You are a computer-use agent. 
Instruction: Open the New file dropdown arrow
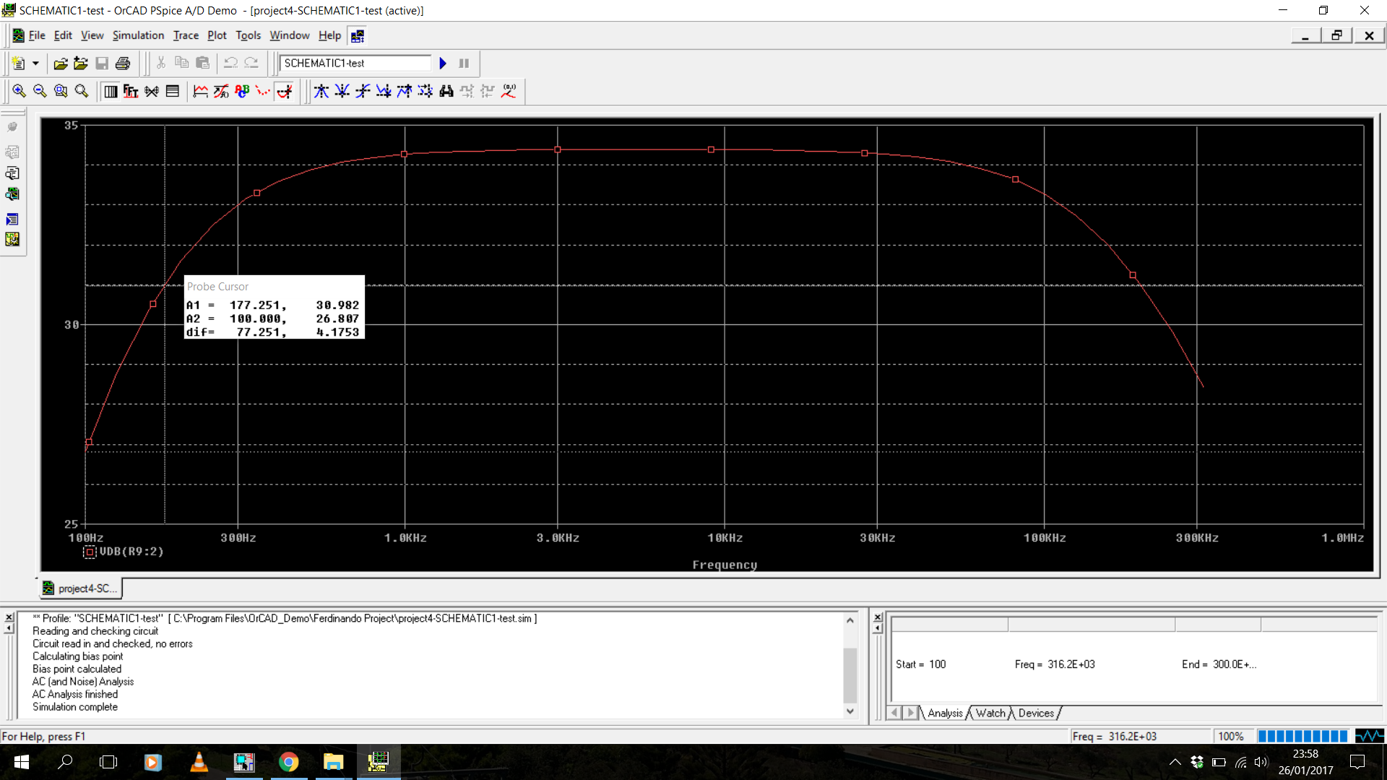(x=35, y=64)
